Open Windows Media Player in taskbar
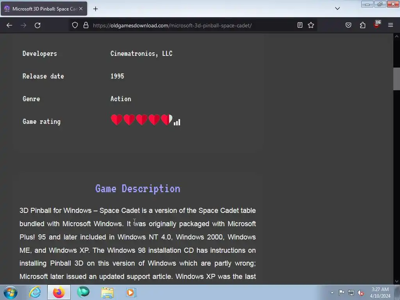Viewport: 400px width, 300px height. pos(131,292)
